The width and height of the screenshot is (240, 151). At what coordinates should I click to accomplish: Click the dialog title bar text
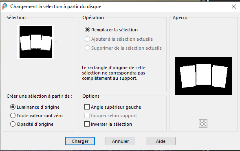[x=56, y=7]
